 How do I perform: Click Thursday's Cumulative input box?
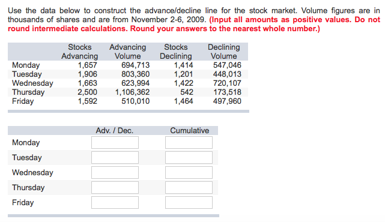pos(189,187)
